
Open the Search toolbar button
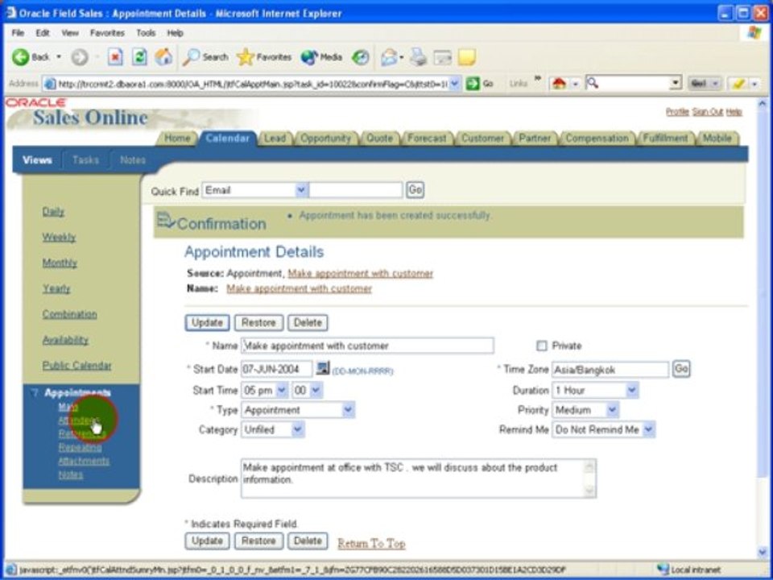click(x=205, y=57)
